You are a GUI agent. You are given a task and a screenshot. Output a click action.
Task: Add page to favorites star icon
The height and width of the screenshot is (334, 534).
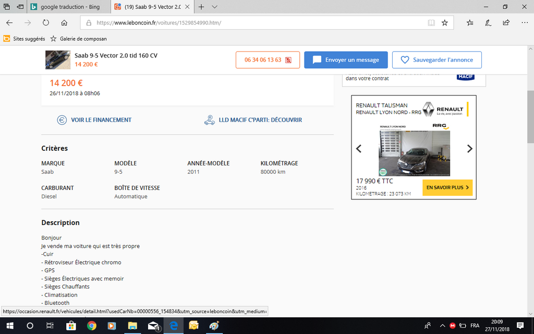(444, 23)
